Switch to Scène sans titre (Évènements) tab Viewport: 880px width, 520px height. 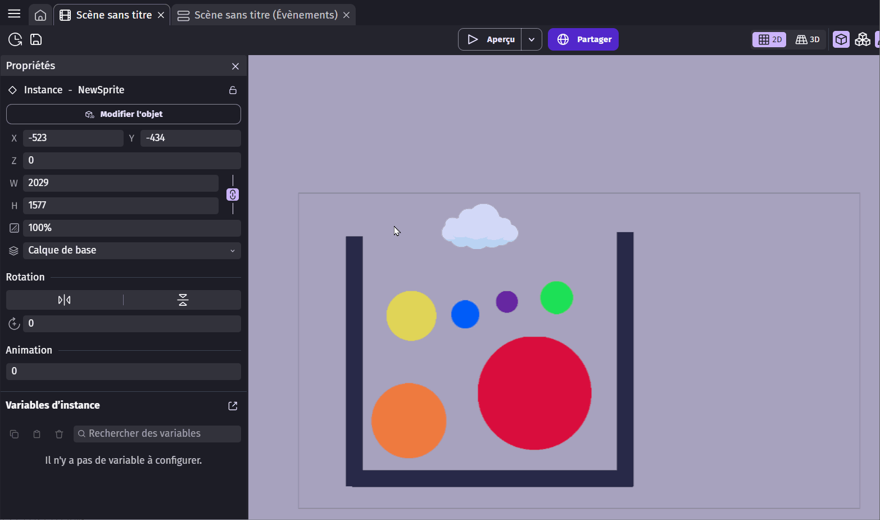click(x=265, y=15)
